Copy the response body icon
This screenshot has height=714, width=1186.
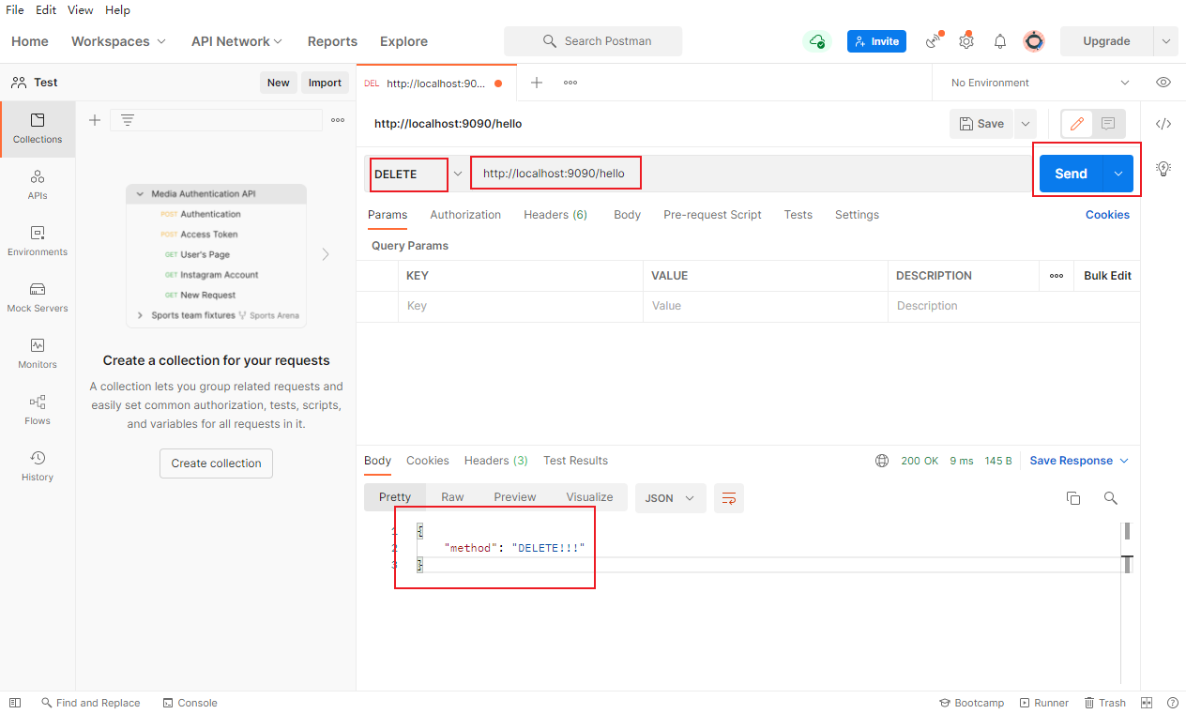1073,498
